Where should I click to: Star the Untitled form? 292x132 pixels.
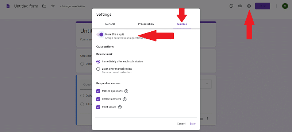pos(53,6)
